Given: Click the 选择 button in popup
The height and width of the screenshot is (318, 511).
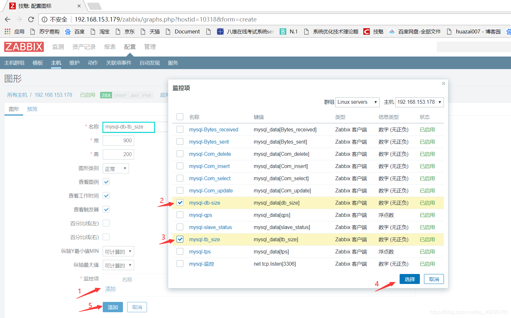Looking at the screenshot, I should [410, 279].
